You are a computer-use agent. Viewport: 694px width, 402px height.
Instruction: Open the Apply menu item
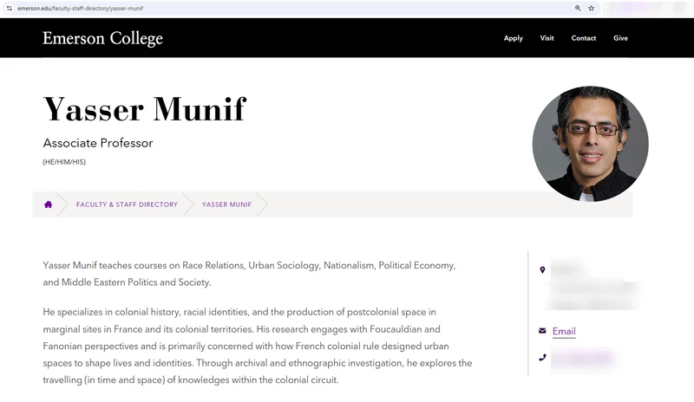pos(513,38)
